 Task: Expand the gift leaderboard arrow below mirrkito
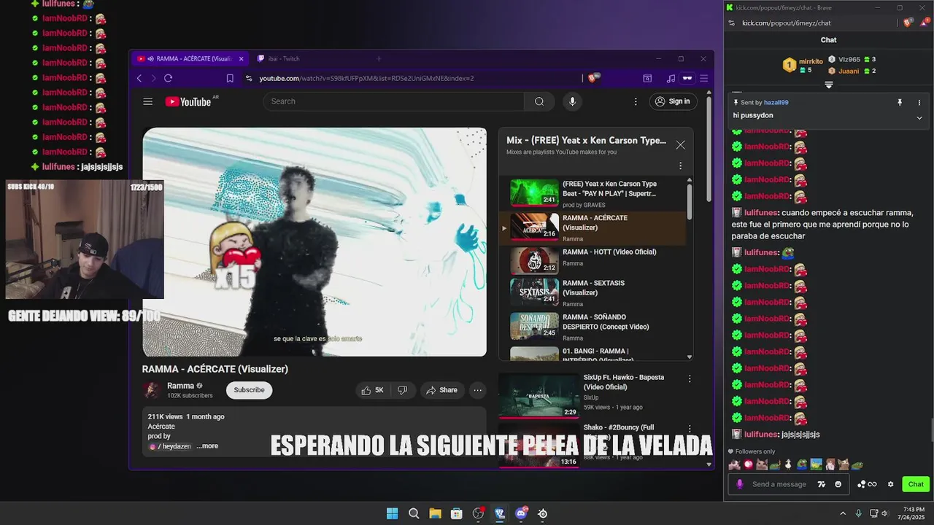(x=829, y=85)
